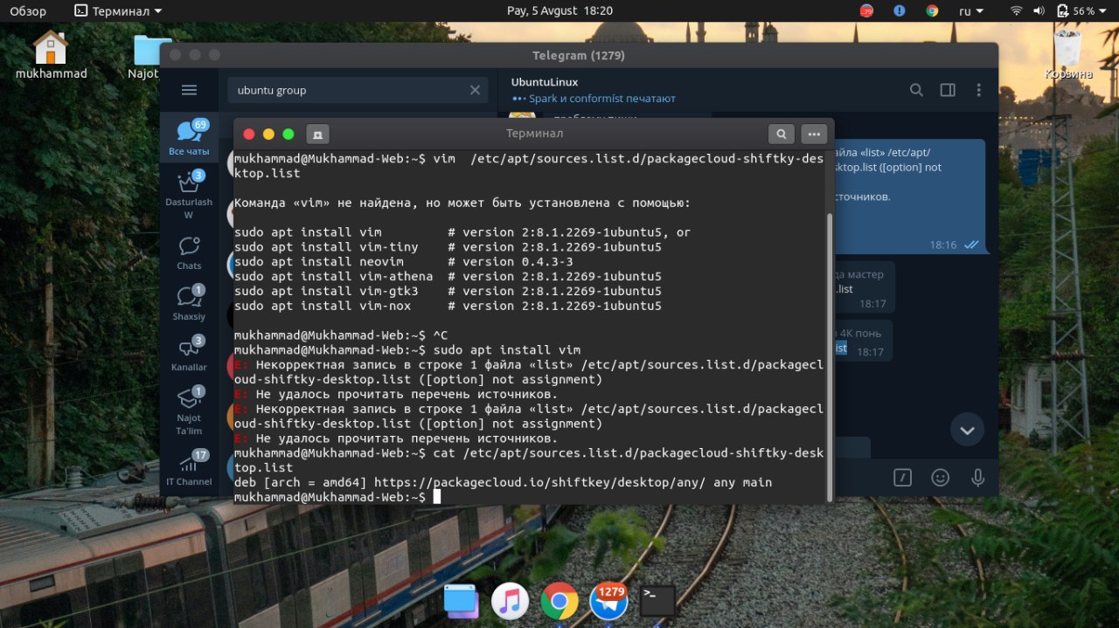The height and width of the screenshot is (628, 1119).
Task: Open Telegram hamburger menu
Action: point(189,90)
